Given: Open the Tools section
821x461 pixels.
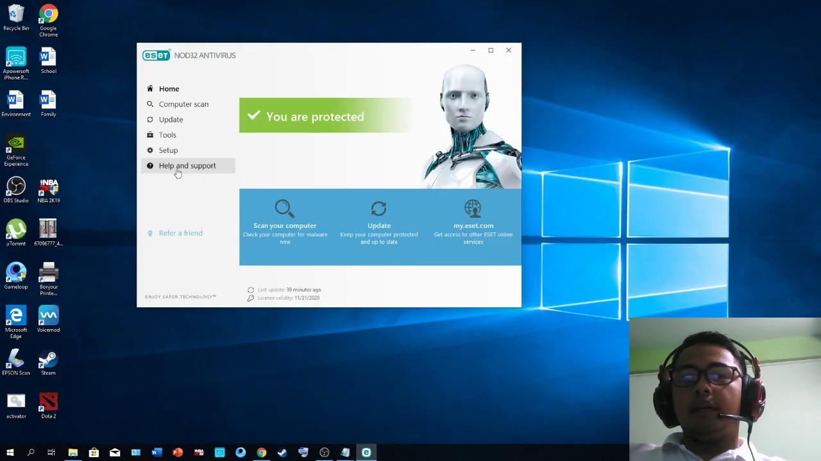Looking at the screenshot, I should coord(167,135).
